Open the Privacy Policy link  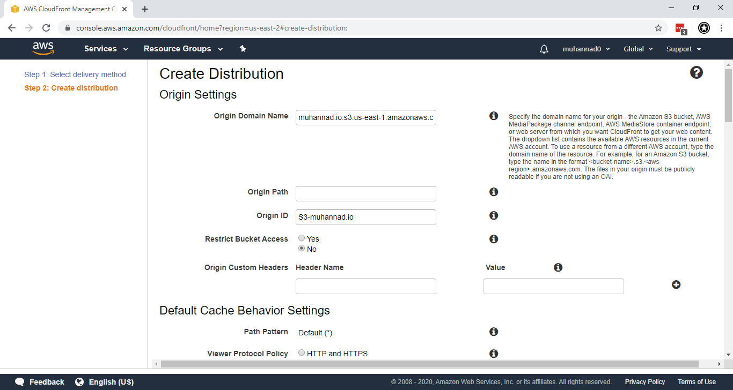pos(644,381)
